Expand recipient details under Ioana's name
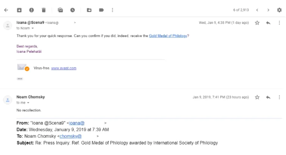Viewport: 286px width, 155px height. click(x=32, y=28)
